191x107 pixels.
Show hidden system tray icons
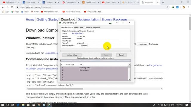click(158, 105)
